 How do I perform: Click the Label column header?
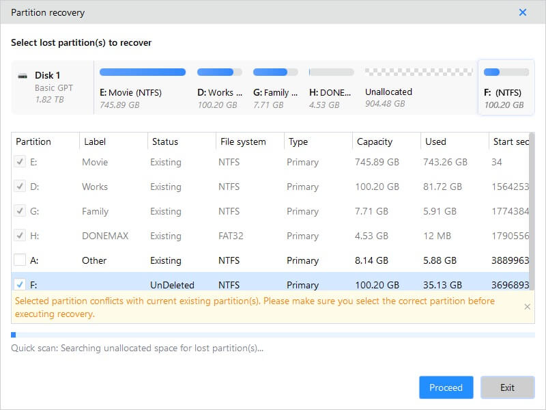click(x=113, y=141)
